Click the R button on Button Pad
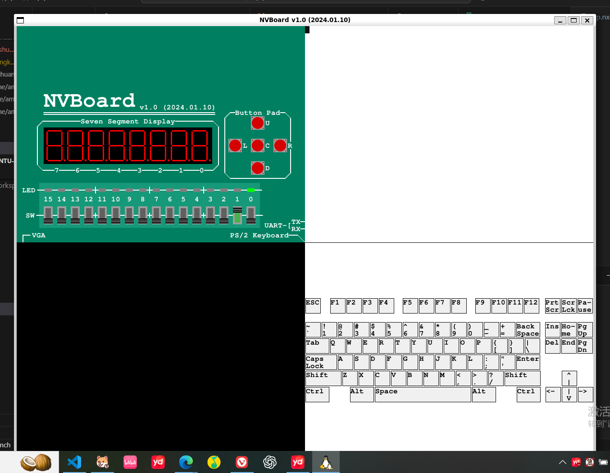610x473 pixels. coord(280,146)
